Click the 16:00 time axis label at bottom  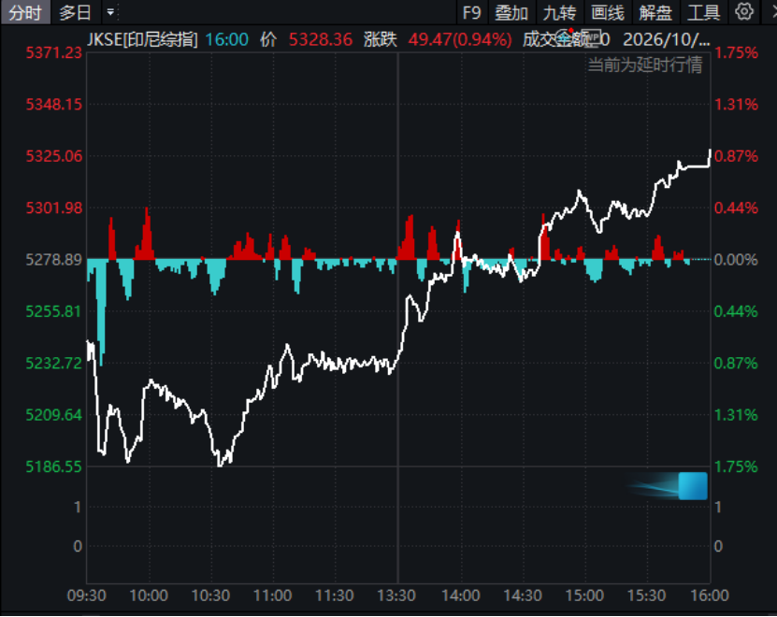[x=709, y=595]
